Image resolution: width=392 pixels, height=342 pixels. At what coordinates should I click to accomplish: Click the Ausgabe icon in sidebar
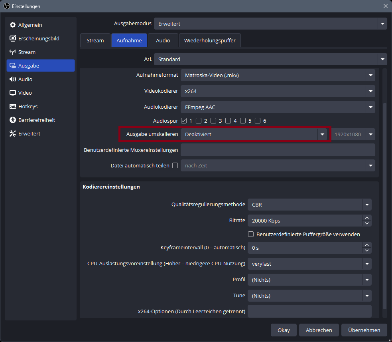pos(12,66)
